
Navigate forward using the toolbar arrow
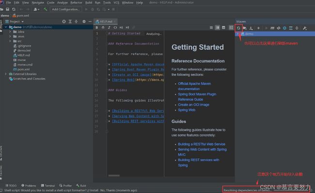point(28,9)
